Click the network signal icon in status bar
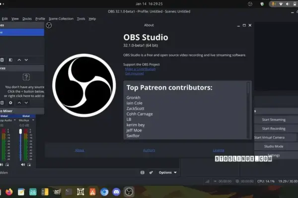 pyautogui.click(x=207, y=181)
